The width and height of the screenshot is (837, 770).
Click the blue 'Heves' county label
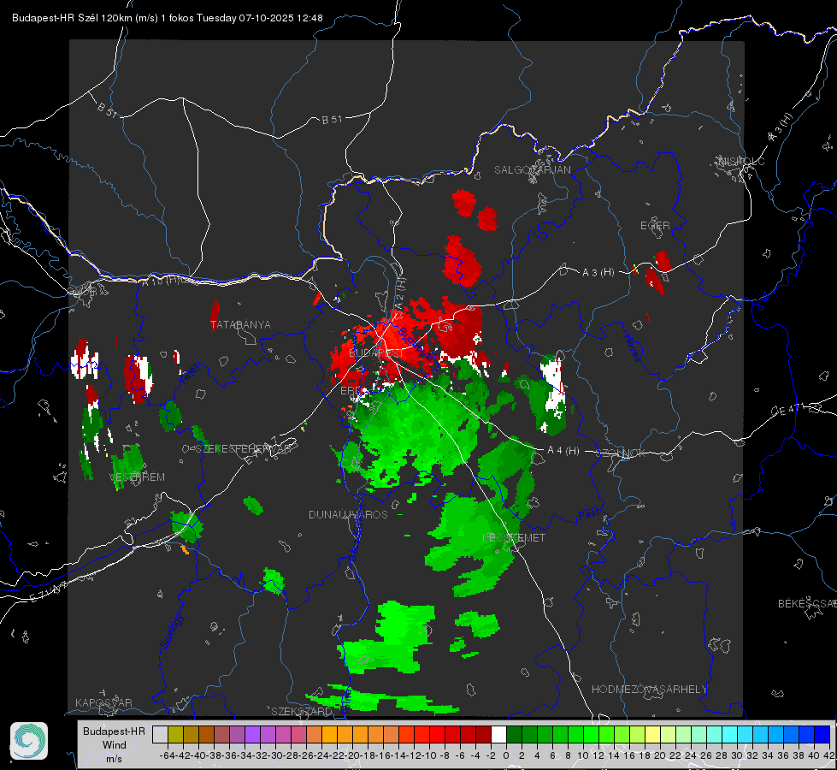(632, 347)
